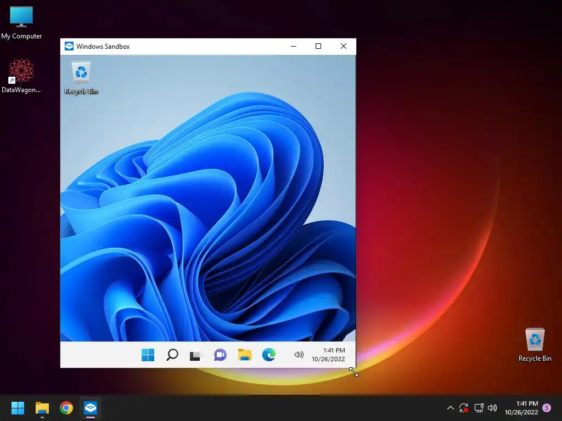Open Recycle Bin inside Windows Sandbox
Screen dimensions: 562x421
point(81,78)
